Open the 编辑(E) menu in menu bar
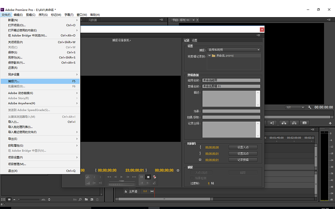Viewport: 335px width, 209px height. [x=18, y=15]
